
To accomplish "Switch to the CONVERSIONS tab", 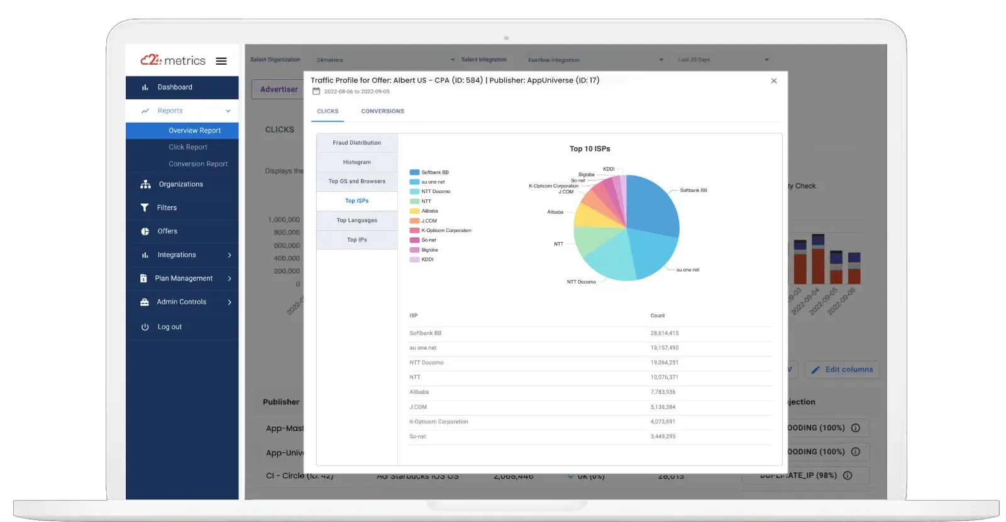I will 382,111.
